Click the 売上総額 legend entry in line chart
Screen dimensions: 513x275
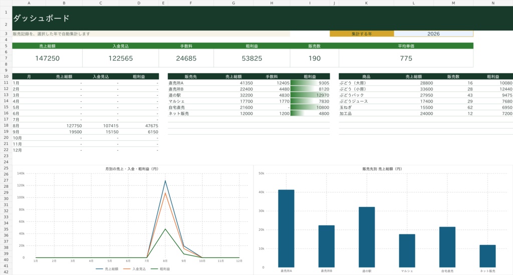(107, 269)
